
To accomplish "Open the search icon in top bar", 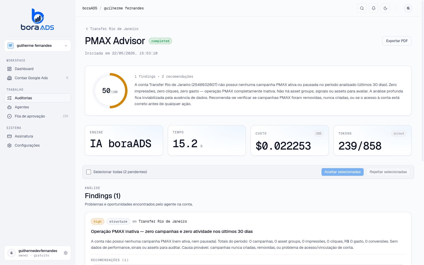I will click(362, 8).
